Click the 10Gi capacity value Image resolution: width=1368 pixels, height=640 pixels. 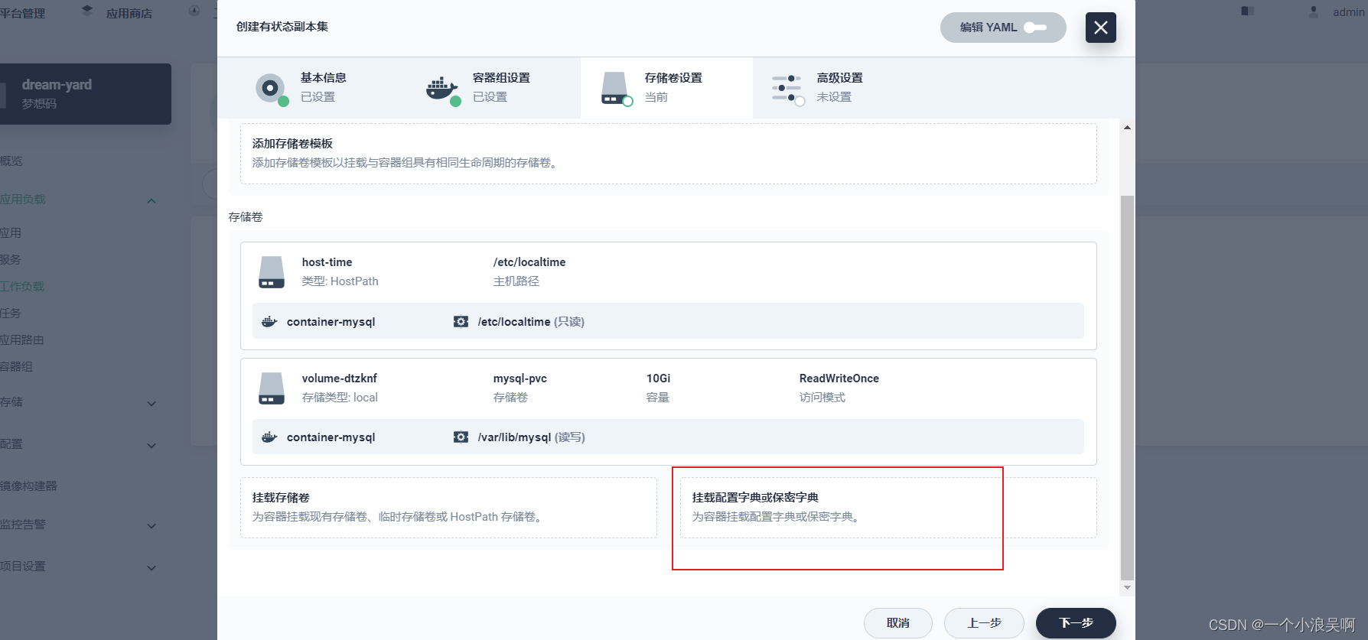pyautogui.click(x=658, y=378)
